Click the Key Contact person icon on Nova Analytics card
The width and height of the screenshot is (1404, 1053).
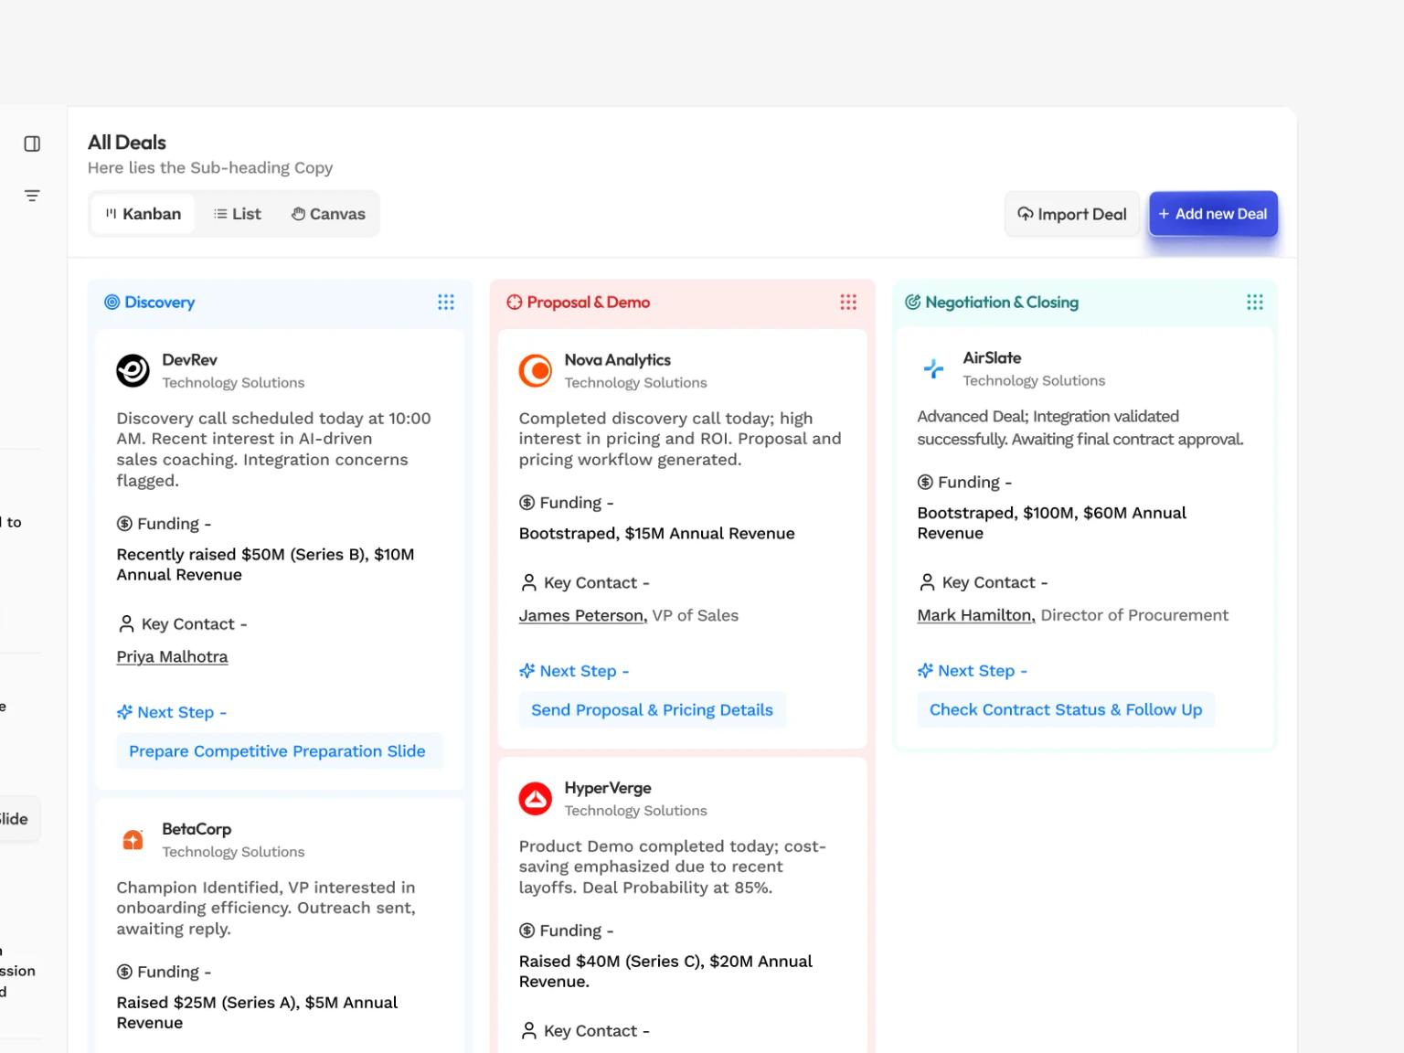(x=528, y=582)
